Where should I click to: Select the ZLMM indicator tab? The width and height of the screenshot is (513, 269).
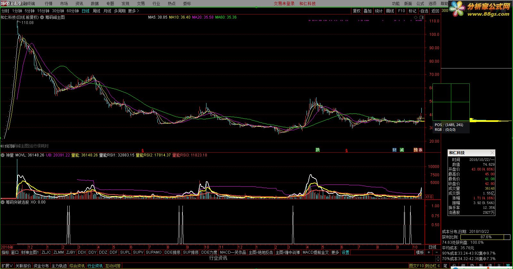tap(59, 252)
